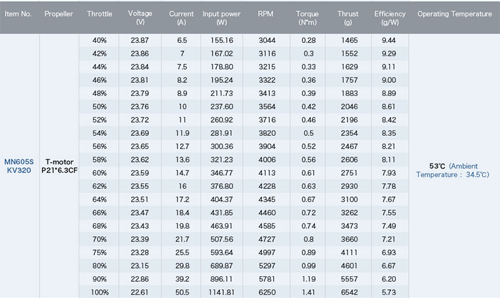
Task: Select the Ambient Temperature 34.5°C text
Action: pos(452,170)
